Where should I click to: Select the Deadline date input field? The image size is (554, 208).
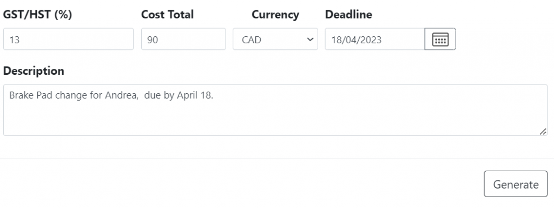point(375,39)
